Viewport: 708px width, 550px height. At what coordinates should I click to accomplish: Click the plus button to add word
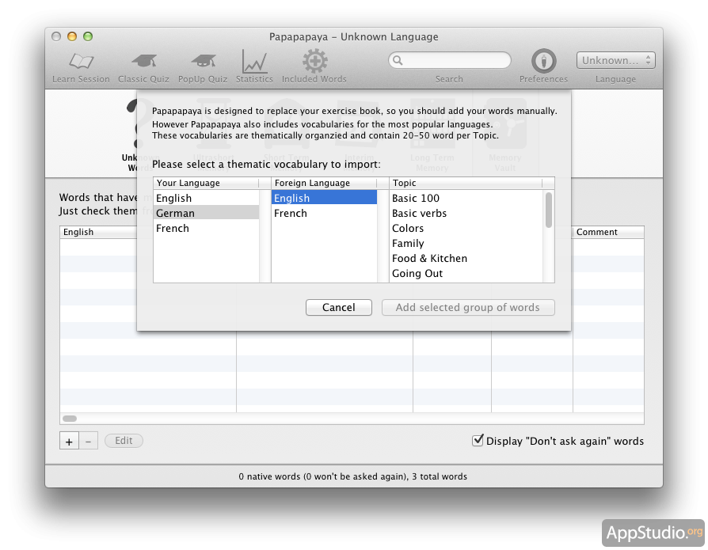(69, 441)
